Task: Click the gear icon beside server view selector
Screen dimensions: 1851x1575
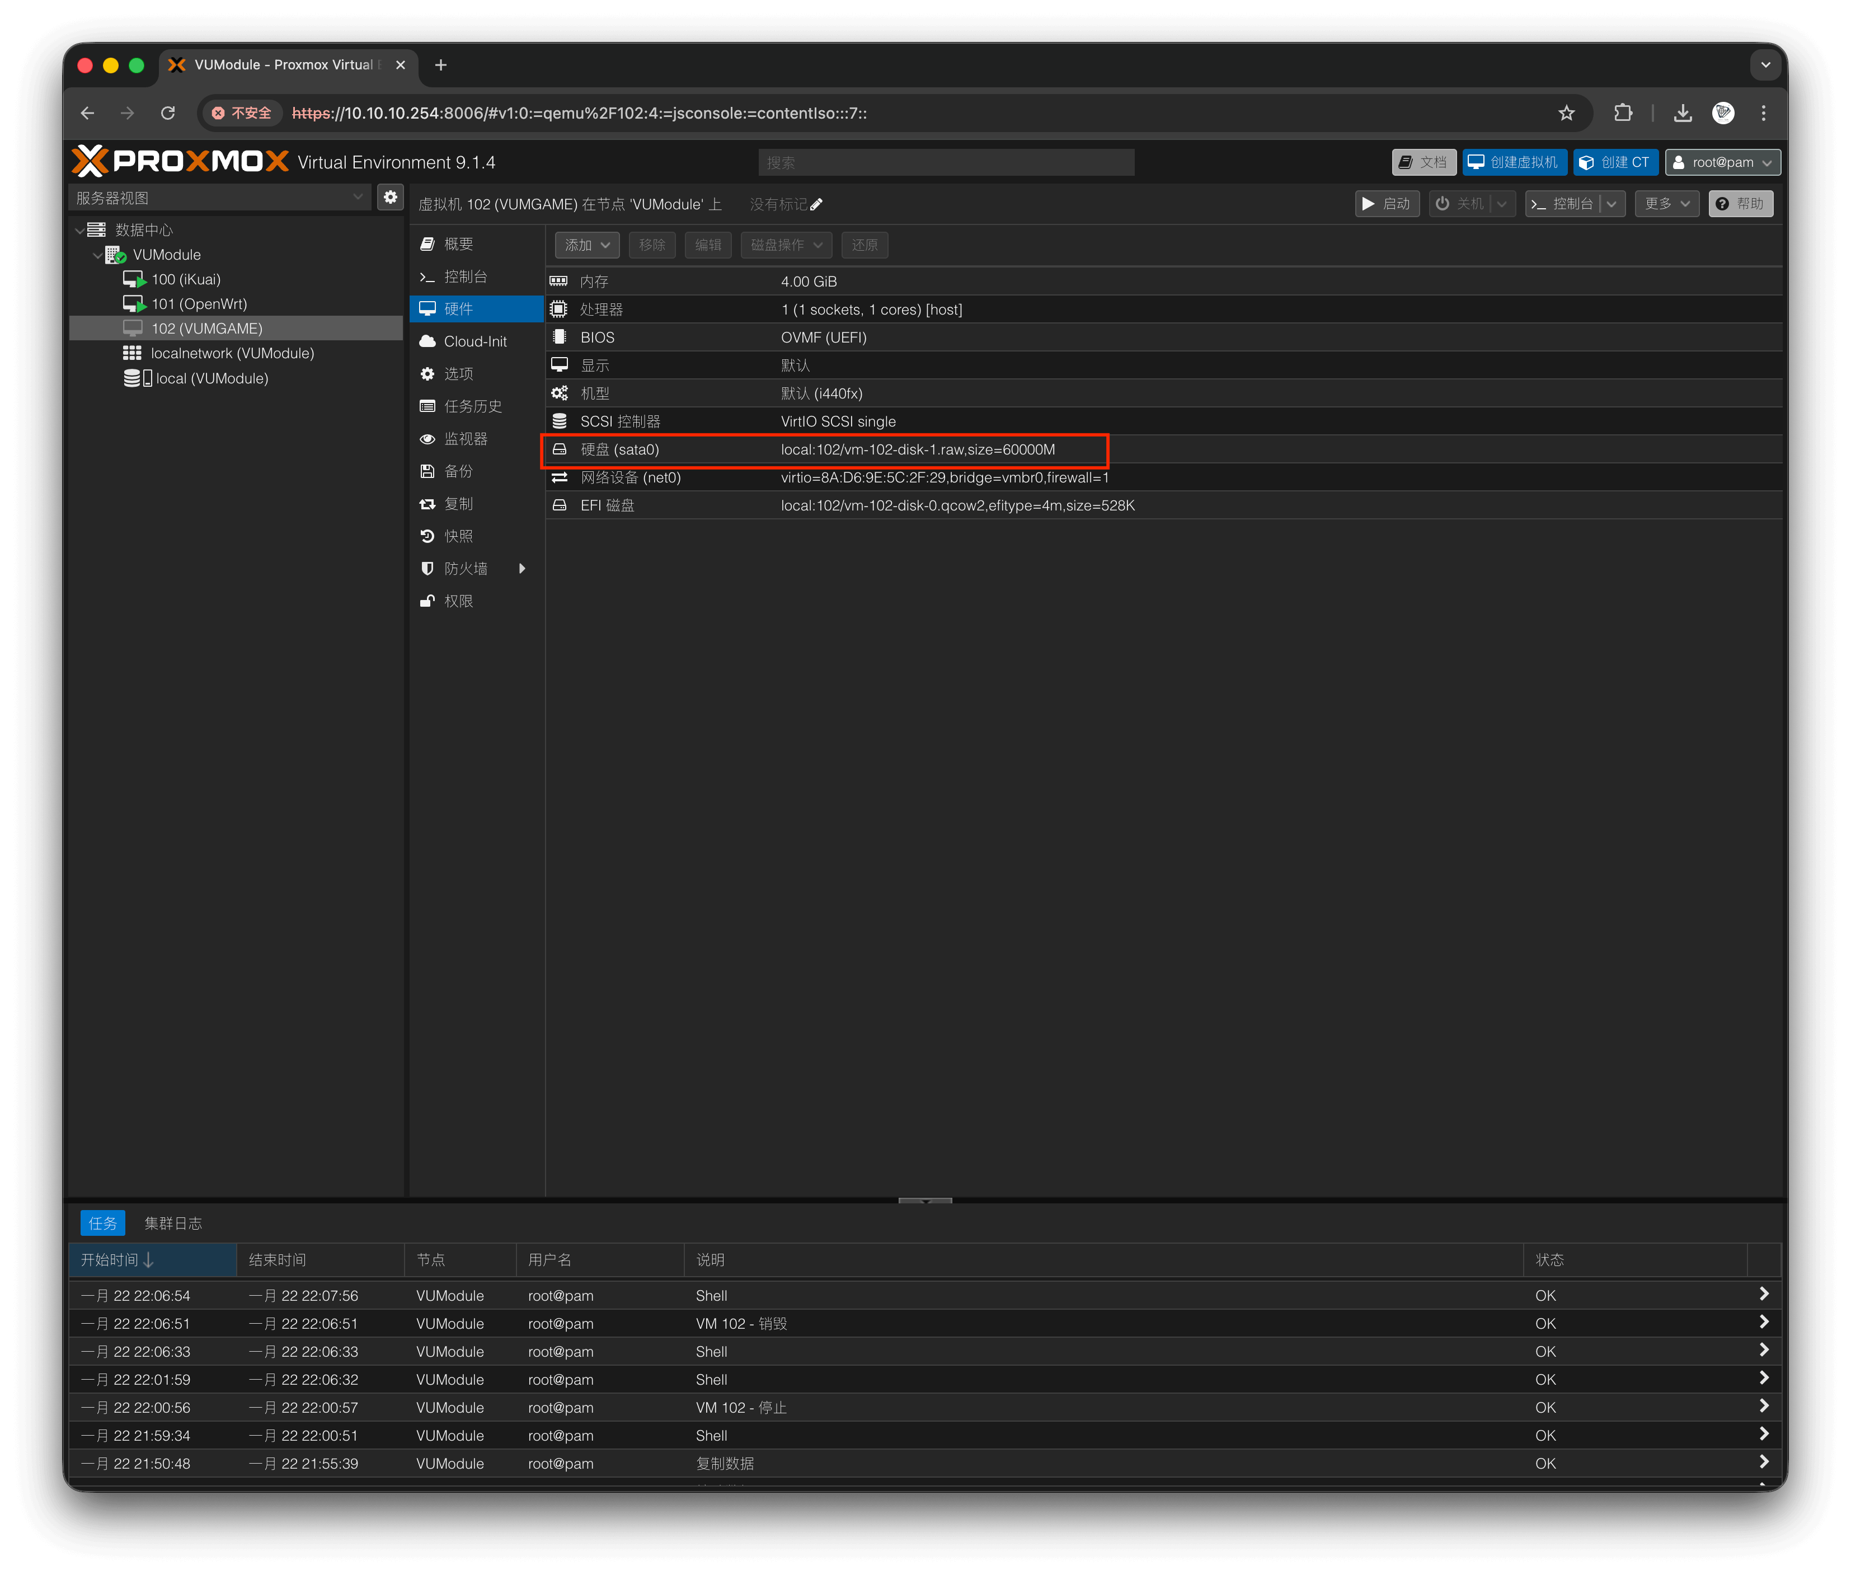Action: coord(390,198)
